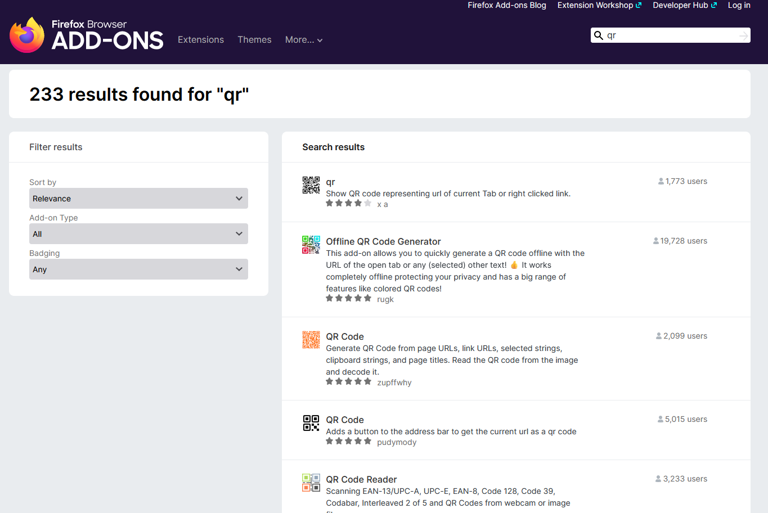The image size is (768, 513).
Task: Click the external-link icon next to Developer Hub
Action: pos(715,4)
